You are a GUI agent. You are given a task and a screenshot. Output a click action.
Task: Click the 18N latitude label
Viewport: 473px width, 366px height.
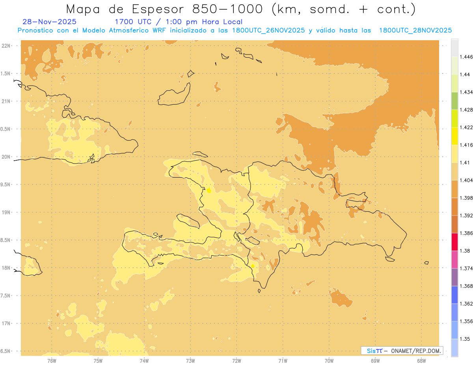(6, 268)
